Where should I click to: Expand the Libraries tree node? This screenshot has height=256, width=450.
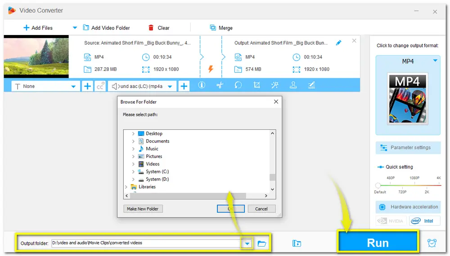coord(126,187)
